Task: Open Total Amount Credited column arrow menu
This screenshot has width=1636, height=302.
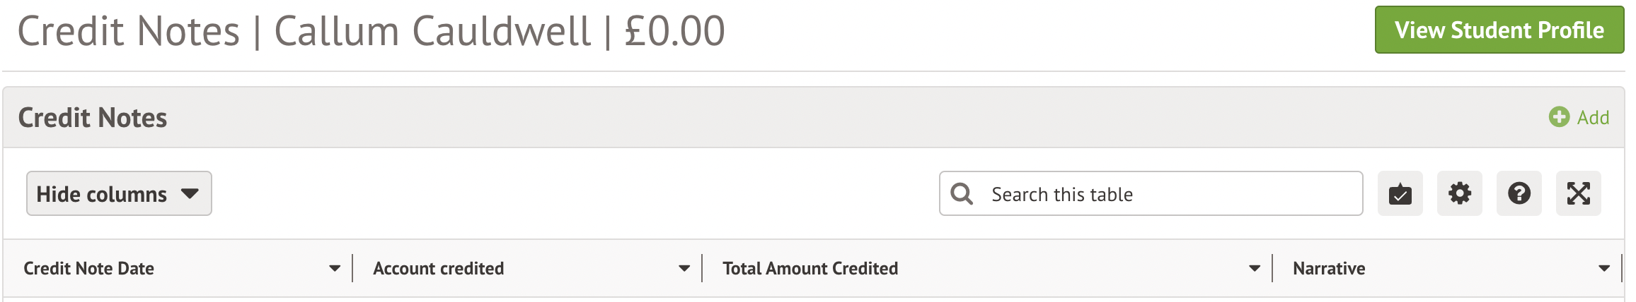Action: 1255,269
